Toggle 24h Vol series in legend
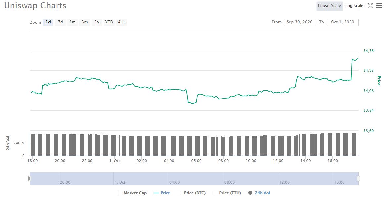This screenshot has width=384, height=197. tap(259, 193)
